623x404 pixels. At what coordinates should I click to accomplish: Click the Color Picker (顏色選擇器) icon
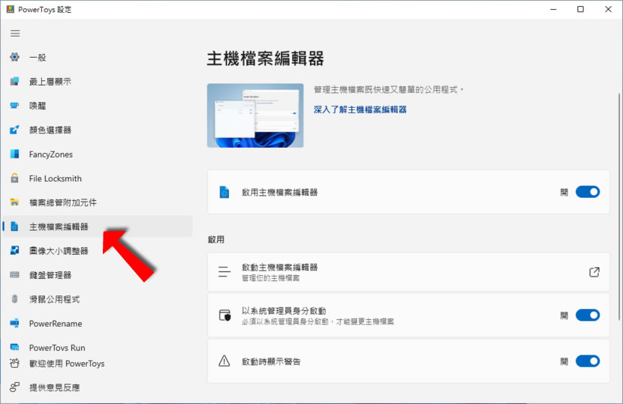pyautogui.click(x=15, y=130)
